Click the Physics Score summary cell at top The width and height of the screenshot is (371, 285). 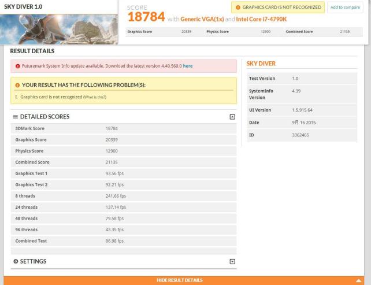(x=244, y=32)
